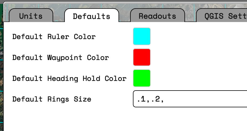
Task: Open the cyan Default Ruler Color swatch
Action: [x=142, y=36]
